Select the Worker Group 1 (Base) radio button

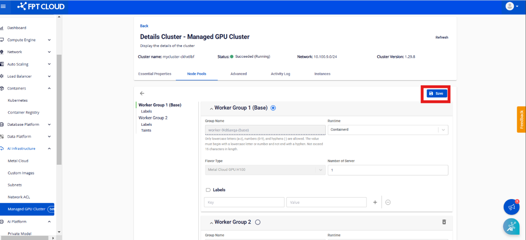pyautogui.click(x=273, y=108)
